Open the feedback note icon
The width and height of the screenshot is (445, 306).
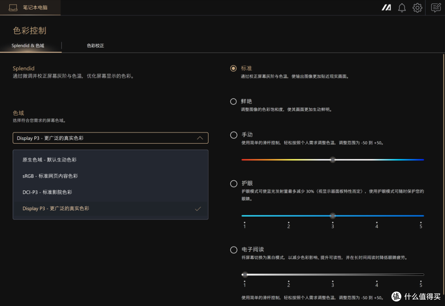pyautogui.click(x=436, y=8)
